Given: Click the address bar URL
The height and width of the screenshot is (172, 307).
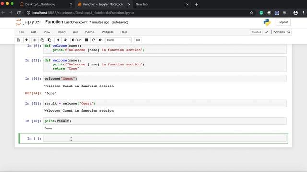Looking at the screenshot, I should click(83, 13).
